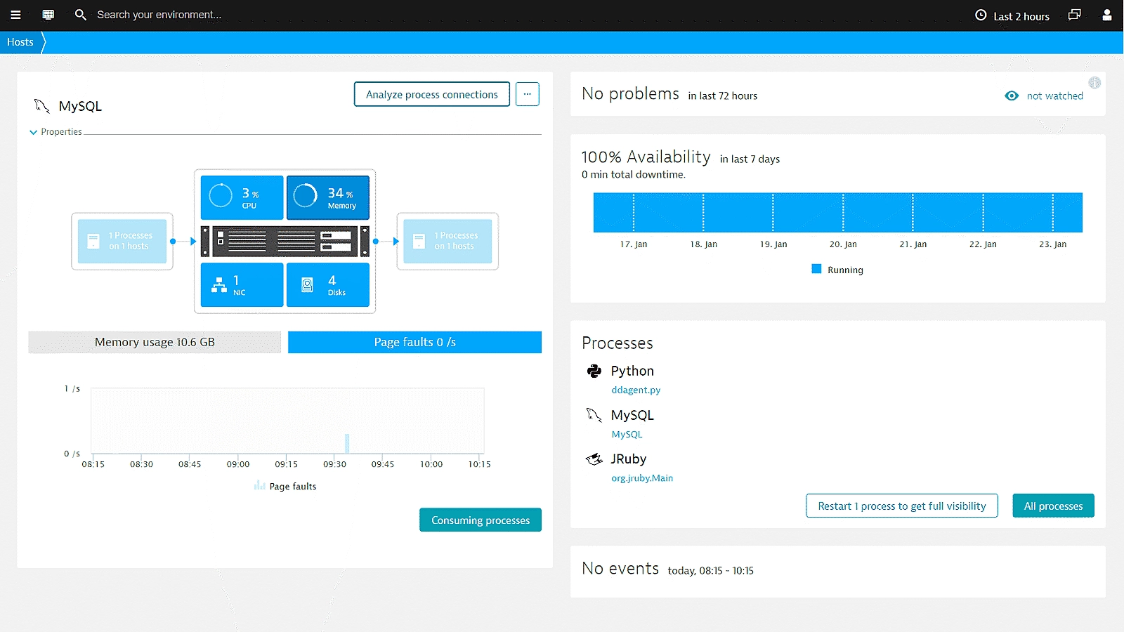Click the No problems heading
This screenshot has height=632, width=1124.
[631, 94]
